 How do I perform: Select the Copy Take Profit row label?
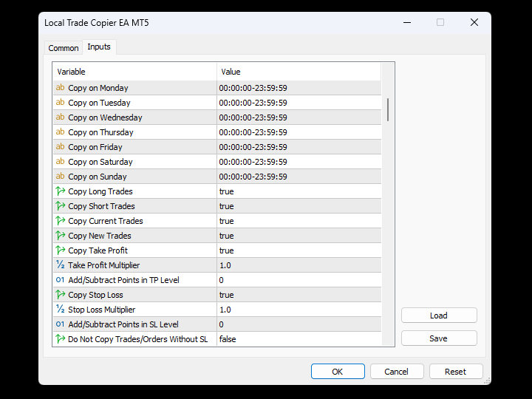98,250
